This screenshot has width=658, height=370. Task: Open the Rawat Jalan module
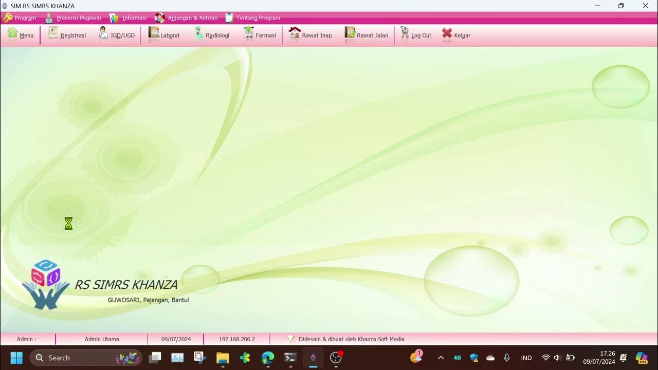point(367,35)
